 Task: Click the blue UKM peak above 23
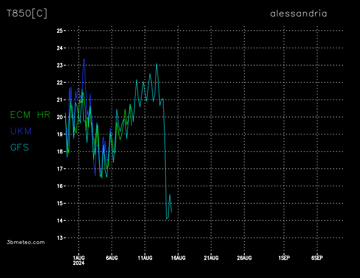pyautogui.click(x=84, y=59)
